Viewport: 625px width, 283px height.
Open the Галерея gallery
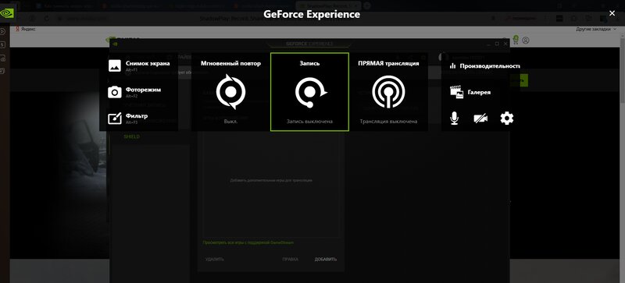(470, 92)
